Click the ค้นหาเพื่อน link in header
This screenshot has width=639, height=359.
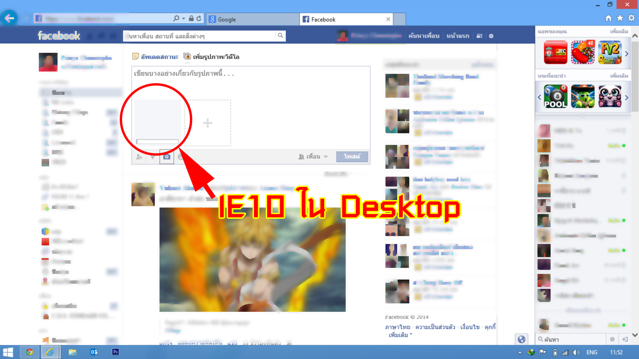[424, 36]
